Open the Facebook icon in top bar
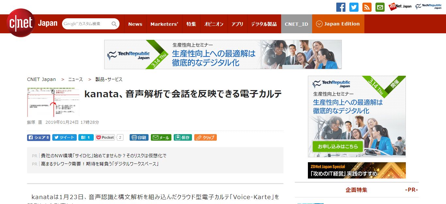This screenshot has height=204, width=446. pos(341,7)
